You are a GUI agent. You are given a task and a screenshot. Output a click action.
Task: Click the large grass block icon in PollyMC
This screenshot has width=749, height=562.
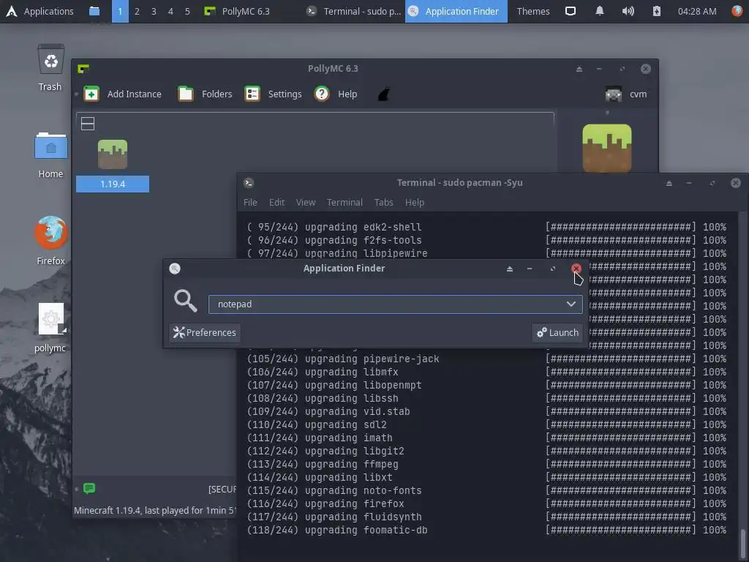point(607,148)
